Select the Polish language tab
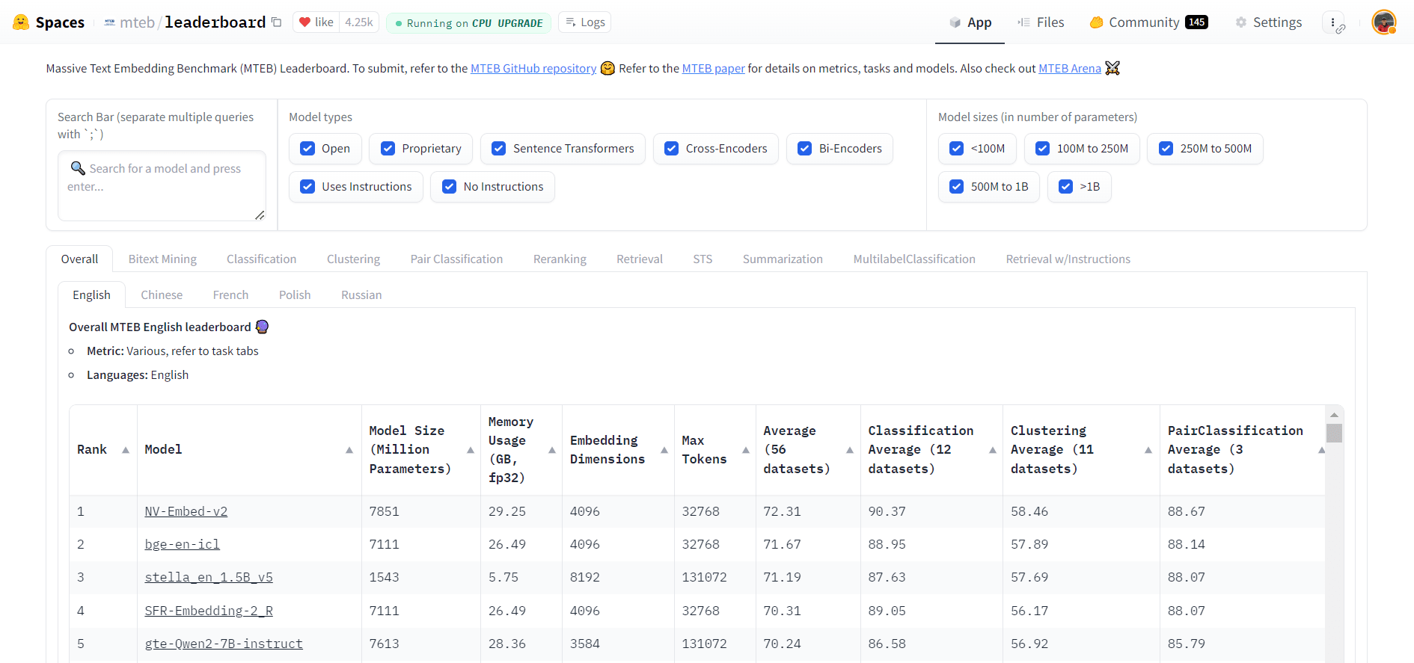 (295, 295)
